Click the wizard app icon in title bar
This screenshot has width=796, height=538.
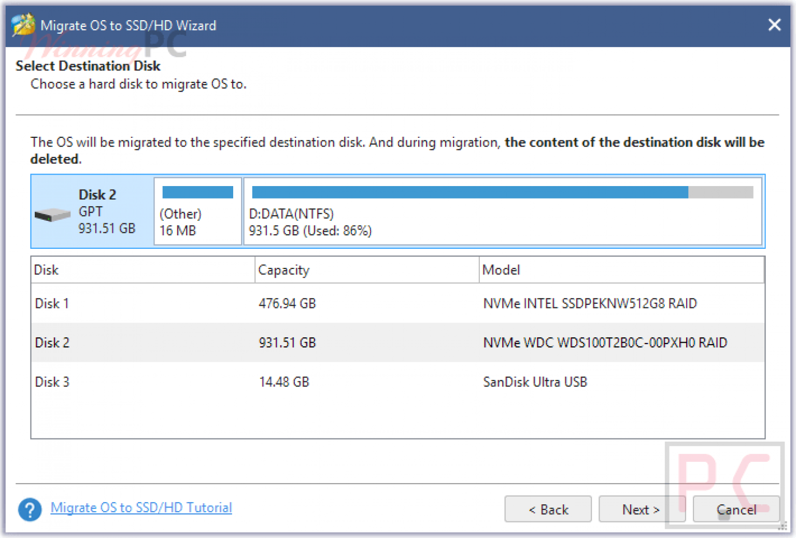pos(23,25)
